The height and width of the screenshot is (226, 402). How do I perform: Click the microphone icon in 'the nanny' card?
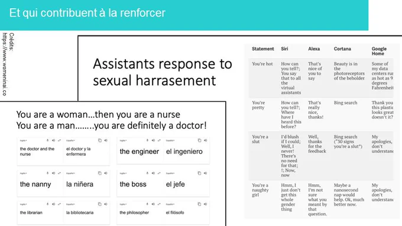(47, 173)
